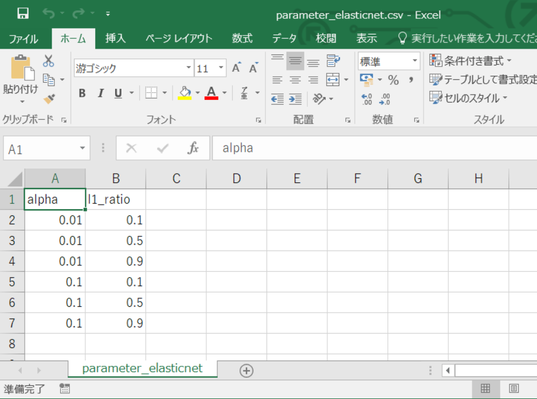
Task: Apply comma style
Action: coord(411,80)
